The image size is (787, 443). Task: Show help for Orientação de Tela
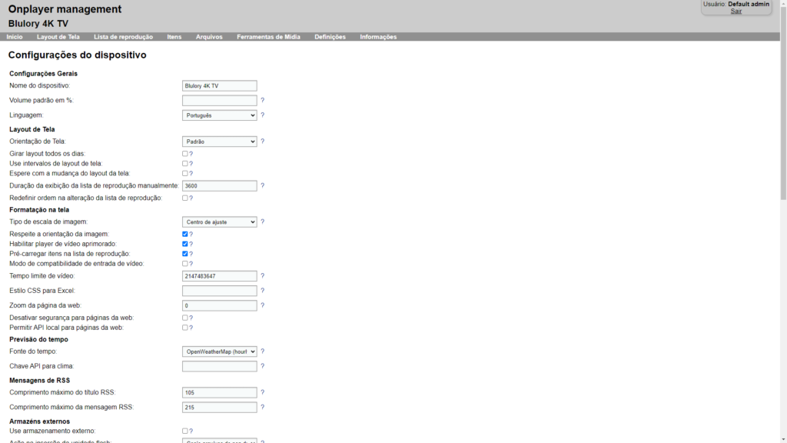click(263, 142)
